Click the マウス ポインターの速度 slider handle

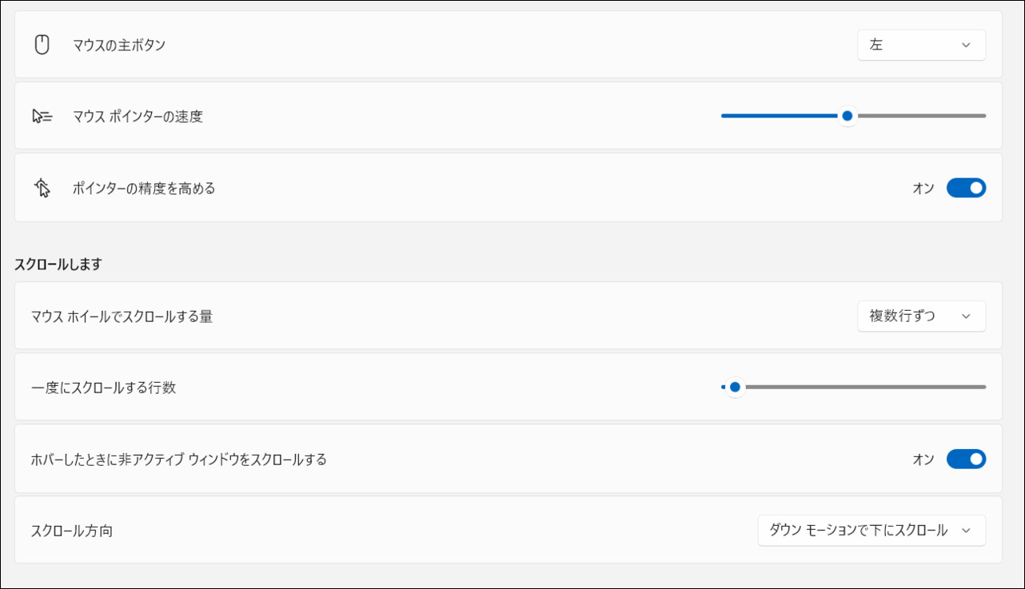pyautogui.click(x=848, y=116)
